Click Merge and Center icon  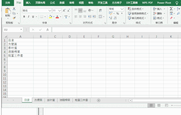coord(101,17)
